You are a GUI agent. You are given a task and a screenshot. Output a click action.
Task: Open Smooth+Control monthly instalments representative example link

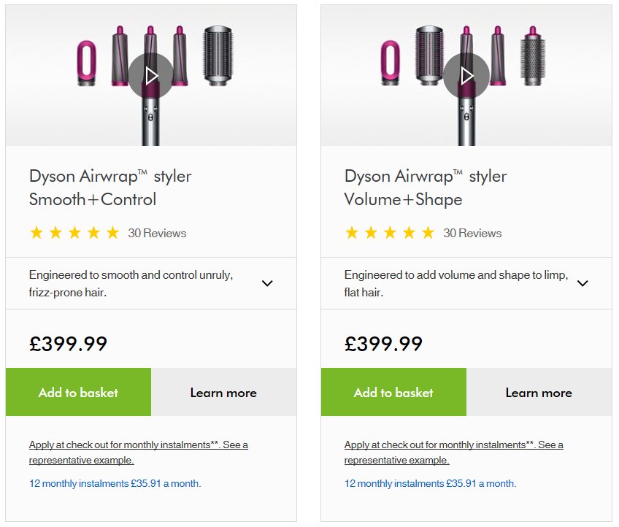click(x=138, y=453)
